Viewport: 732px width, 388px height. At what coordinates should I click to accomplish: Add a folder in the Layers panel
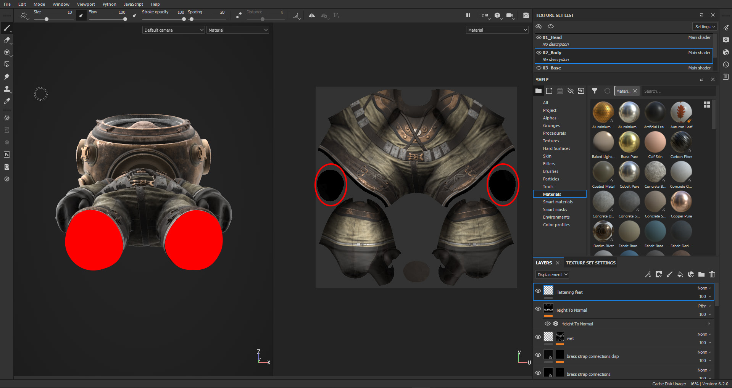pos(701,274)
